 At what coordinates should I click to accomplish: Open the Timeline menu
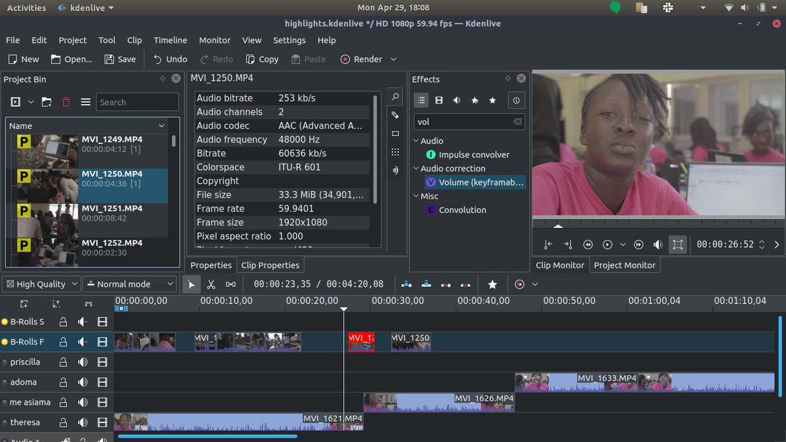click(170, 40)
